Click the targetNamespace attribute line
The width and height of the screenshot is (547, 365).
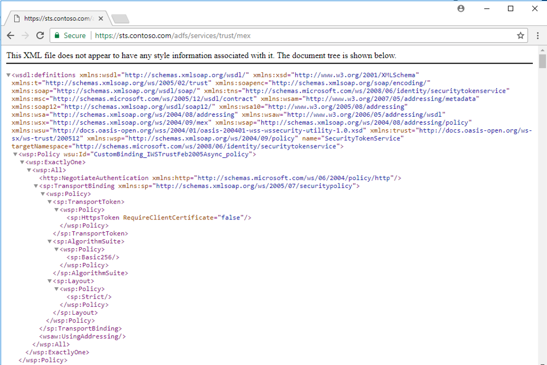(x=178, y=147)
